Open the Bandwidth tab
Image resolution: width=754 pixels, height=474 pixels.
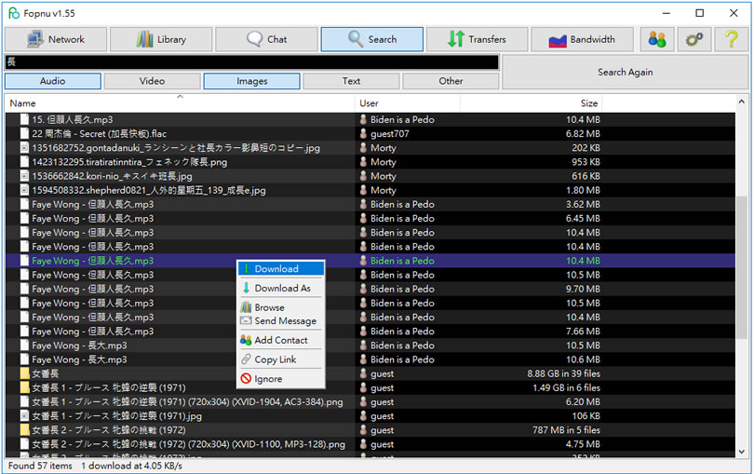click(x=582, y=39)
